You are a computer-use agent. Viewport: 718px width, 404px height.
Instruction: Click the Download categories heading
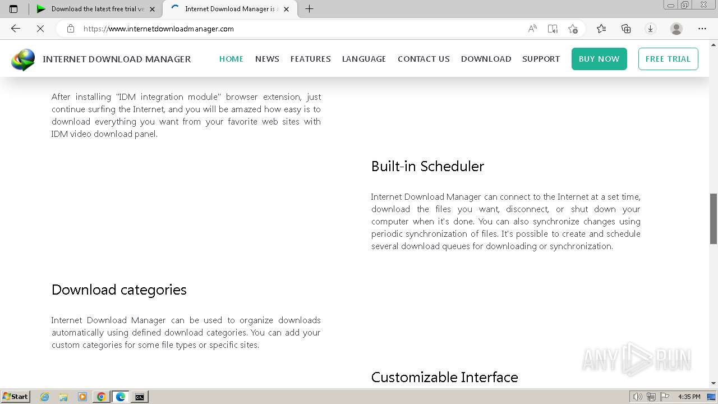(x=119, y=290)
